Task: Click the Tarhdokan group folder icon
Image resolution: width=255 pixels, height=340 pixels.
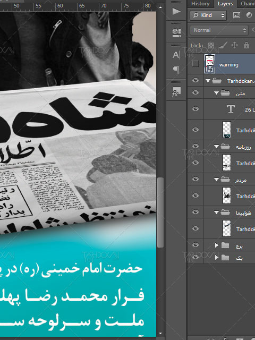Action: [x=217, y=81]
